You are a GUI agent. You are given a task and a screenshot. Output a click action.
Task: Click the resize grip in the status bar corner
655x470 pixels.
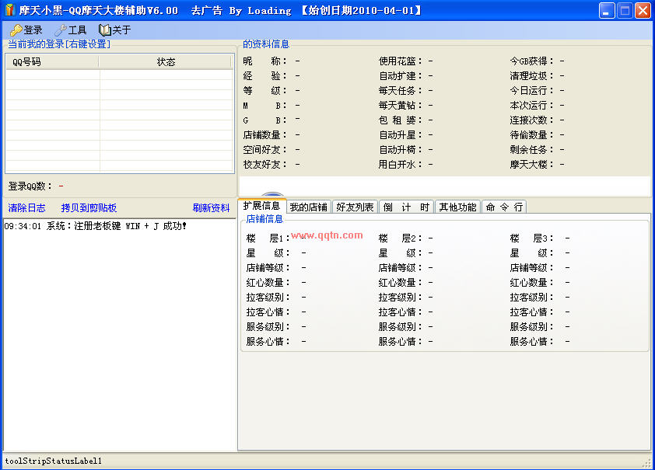(x=646, y=462)
